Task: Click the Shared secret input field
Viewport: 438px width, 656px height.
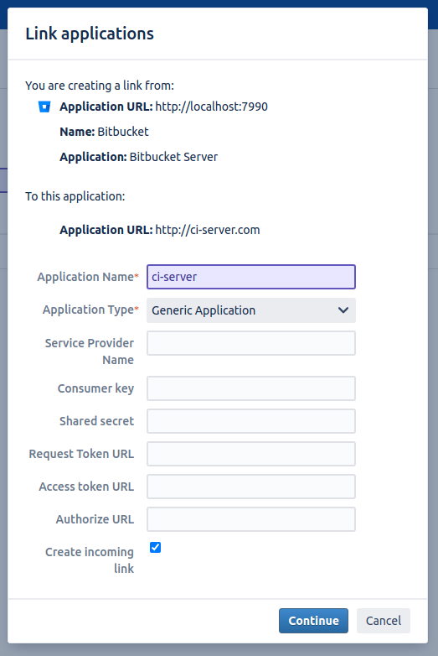Action: click(x=251, y=421)
